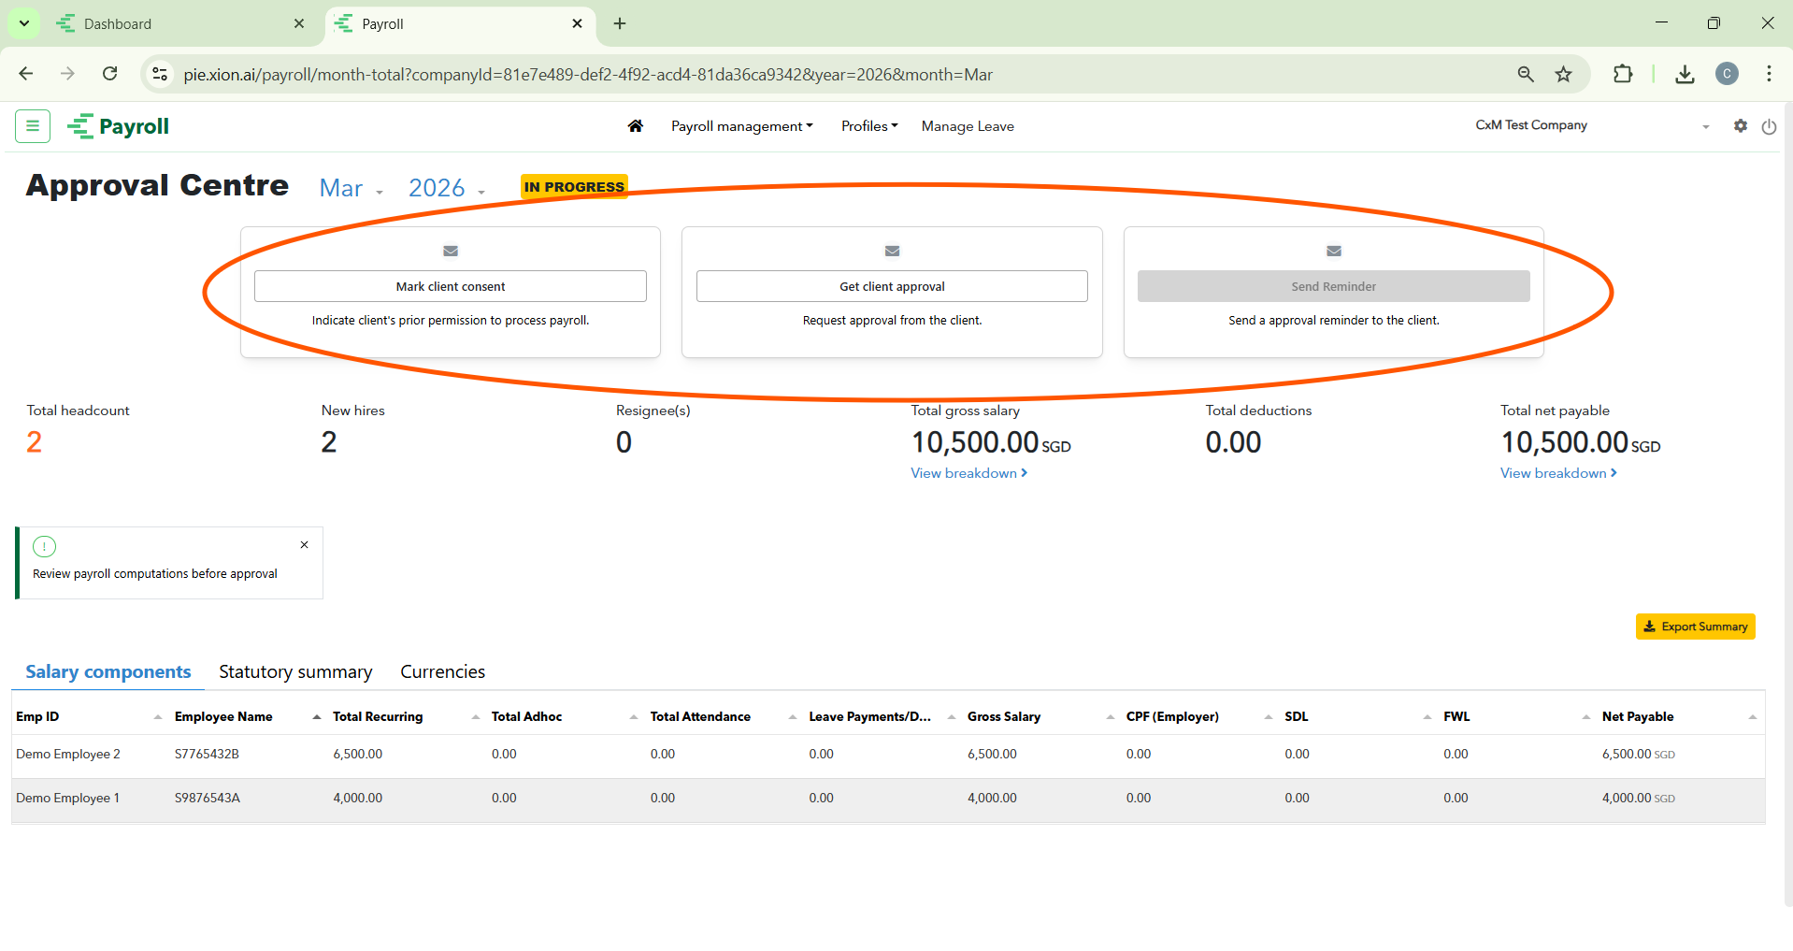Sort table by Net Payable column header

point(1638,717)
